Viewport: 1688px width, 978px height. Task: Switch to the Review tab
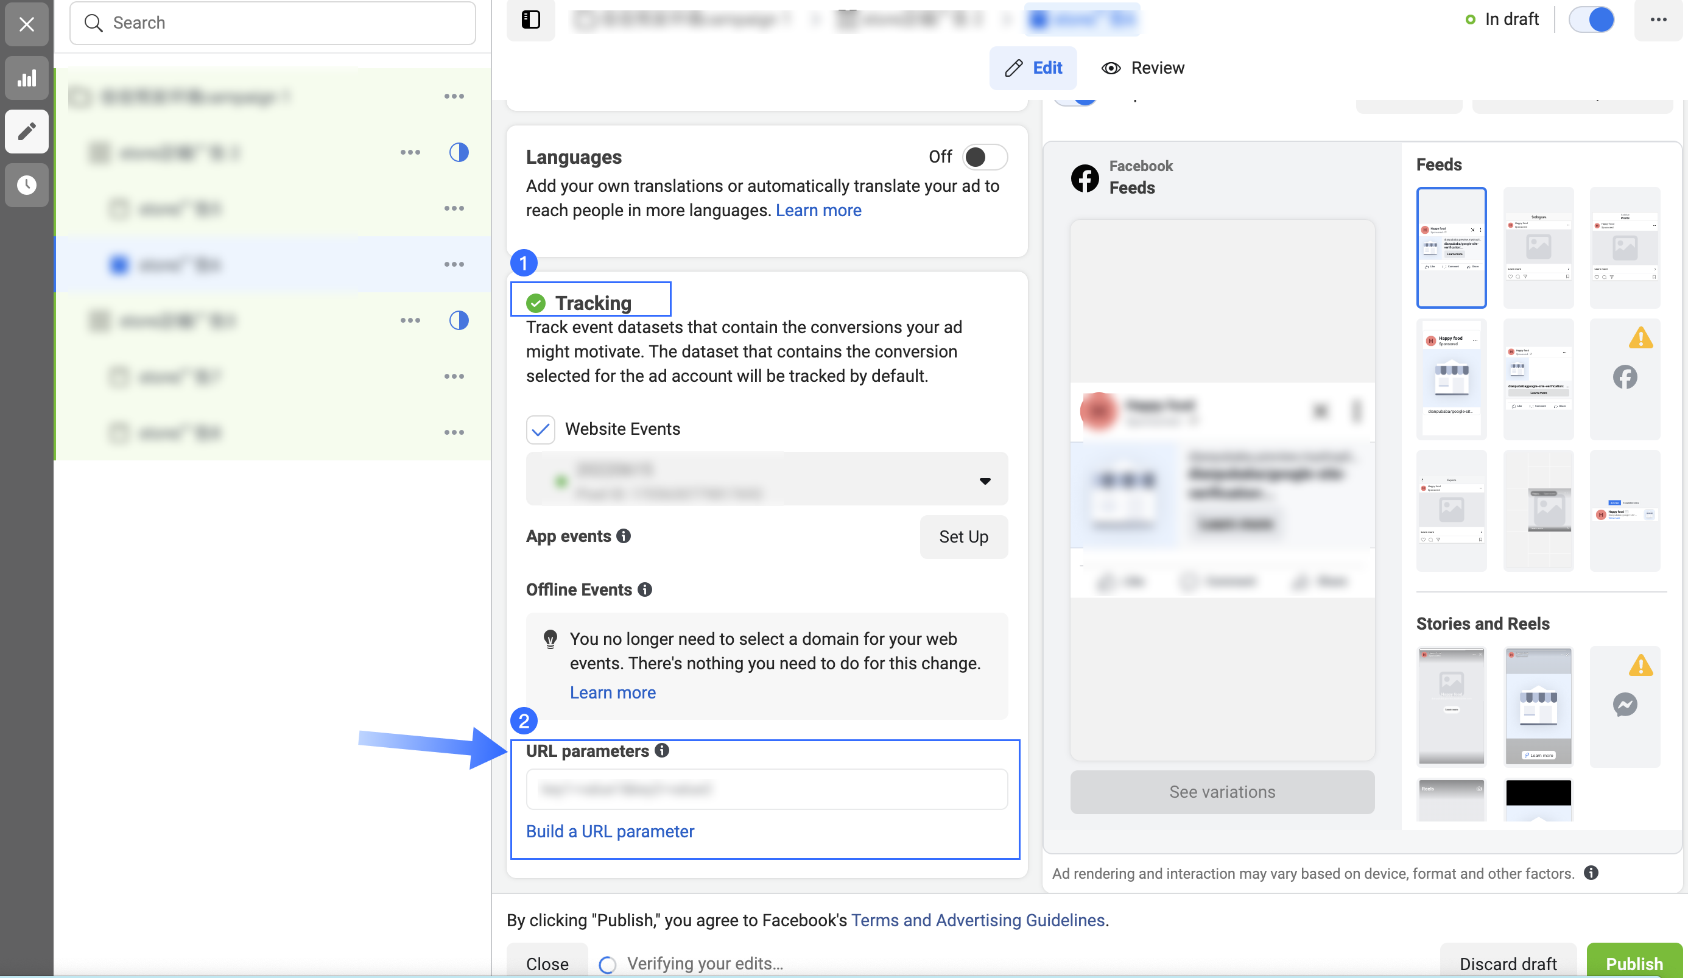pos(1143,68)
